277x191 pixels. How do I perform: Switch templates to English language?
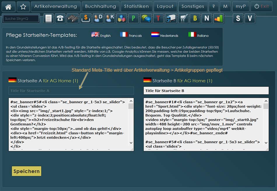(101, 35)
